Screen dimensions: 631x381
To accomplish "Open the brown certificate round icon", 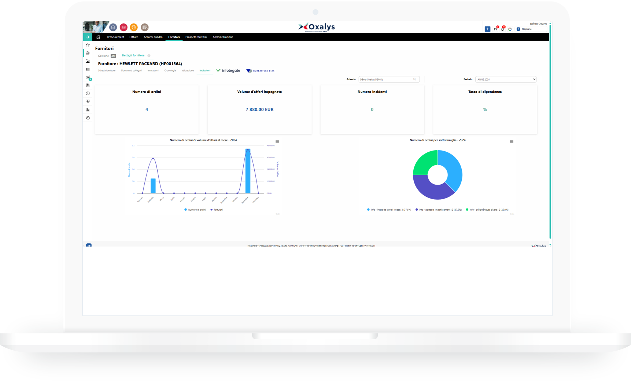I will tap(145, 27).
